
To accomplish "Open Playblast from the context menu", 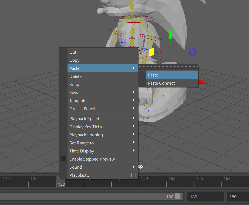I will [x=79, y=175].
